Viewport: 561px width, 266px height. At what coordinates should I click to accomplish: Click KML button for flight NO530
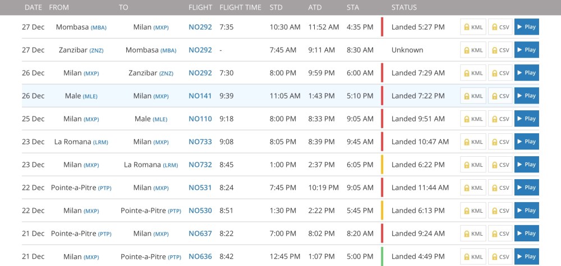pos(472,211)
